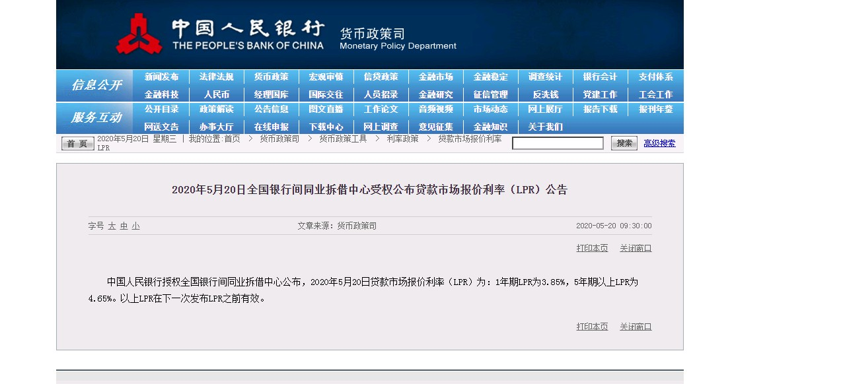841x384 pixels.
Task: Select 党建工作 navigation item
Action: [600, 95]
